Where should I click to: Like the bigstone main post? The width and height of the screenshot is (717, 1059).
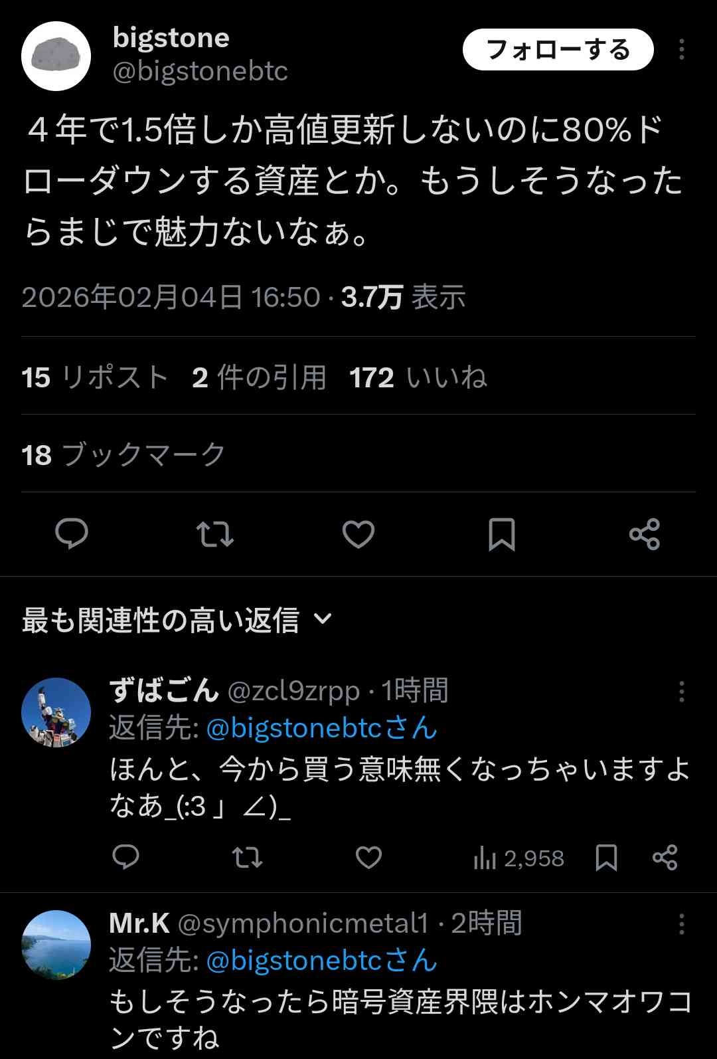click(358, 534)
